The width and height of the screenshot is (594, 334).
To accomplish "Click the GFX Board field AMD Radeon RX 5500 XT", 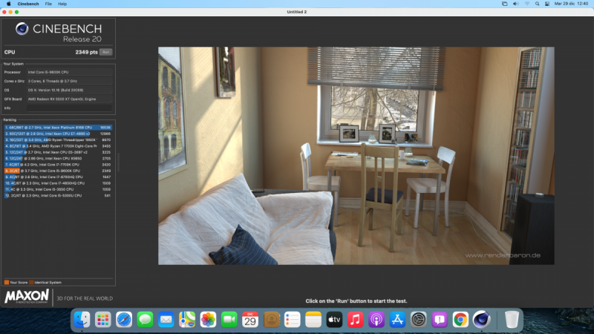I will (69, 99).
